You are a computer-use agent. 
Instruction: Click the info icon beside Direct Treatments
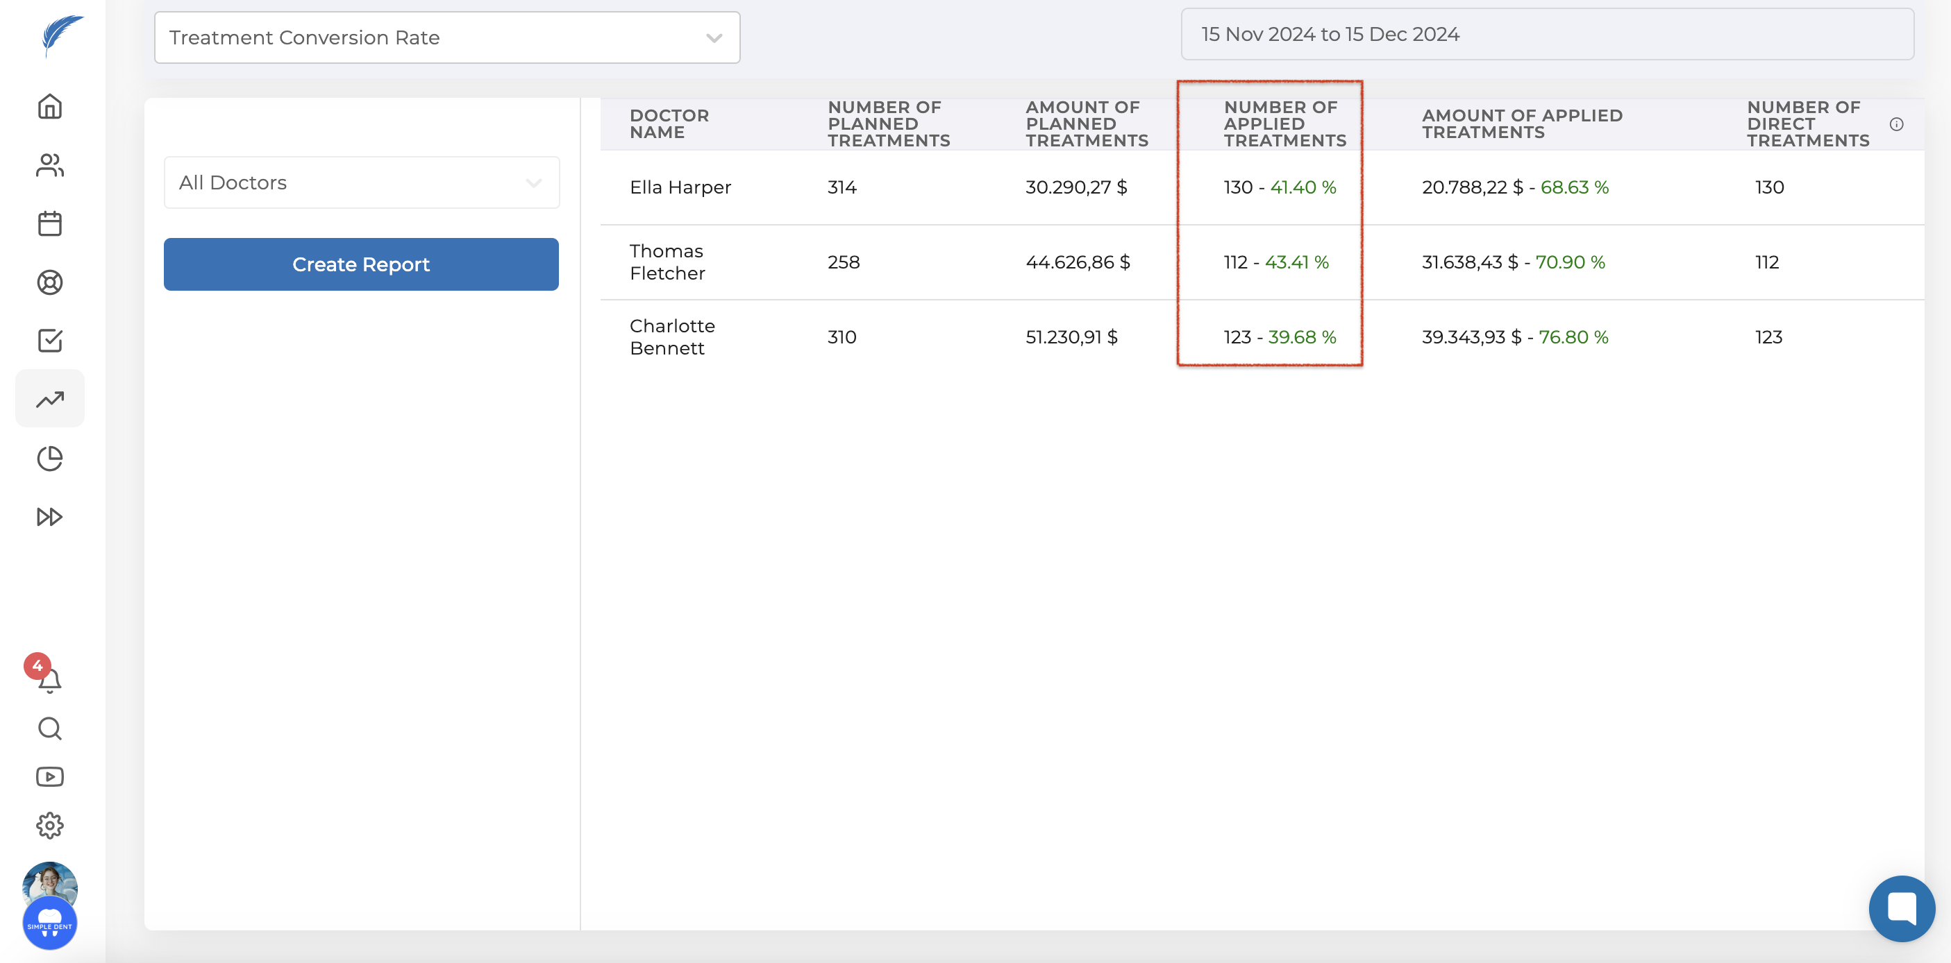[1895, 124]
